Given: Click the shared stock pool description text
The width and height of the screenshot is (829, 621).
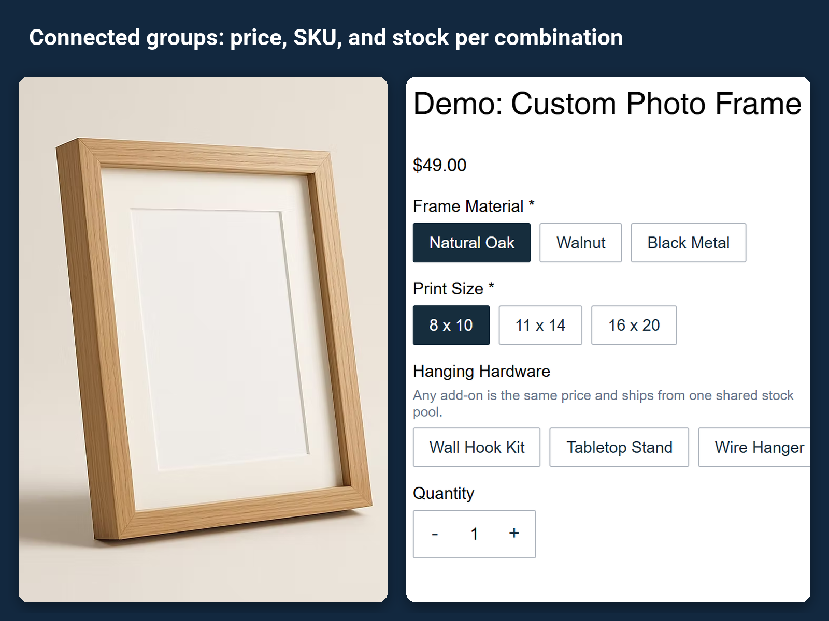Looking at the screenshot, I should click(x=603, y=404).
